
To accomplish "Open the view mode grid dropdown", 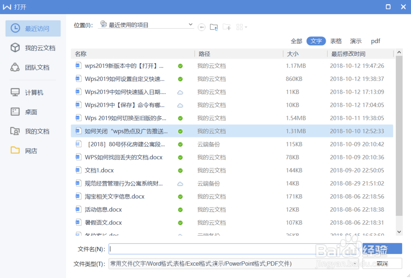I will (x=241, y=27).
